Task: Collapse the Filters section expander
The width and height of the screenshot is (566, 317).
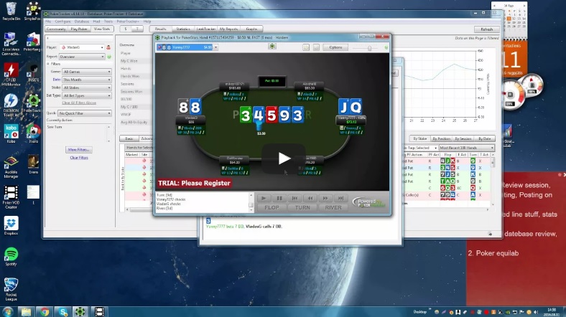Action: (47, 64)
